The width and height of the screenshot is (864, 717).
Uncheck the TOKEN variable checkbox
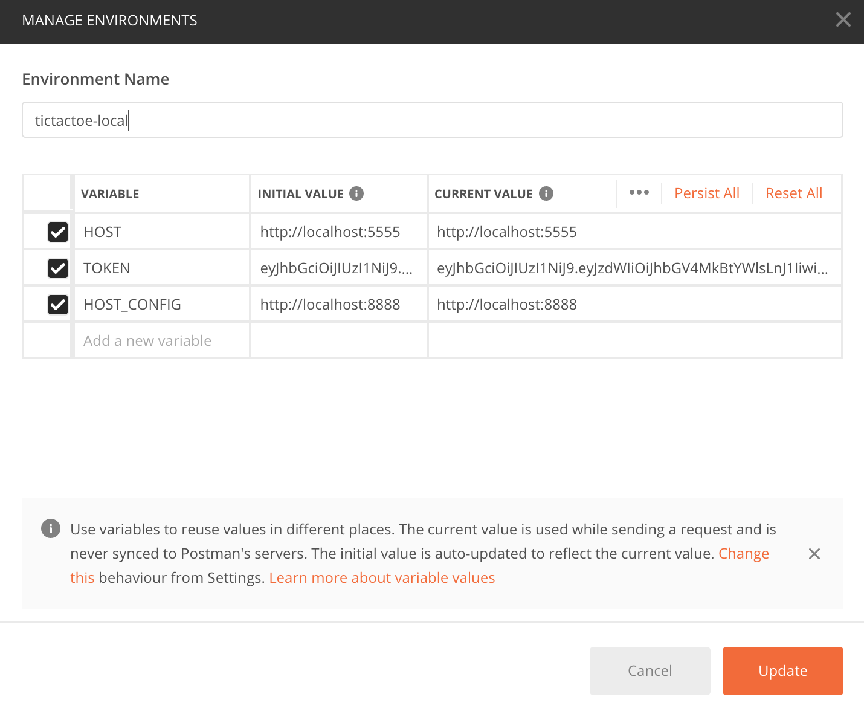[x=58, y=268]
